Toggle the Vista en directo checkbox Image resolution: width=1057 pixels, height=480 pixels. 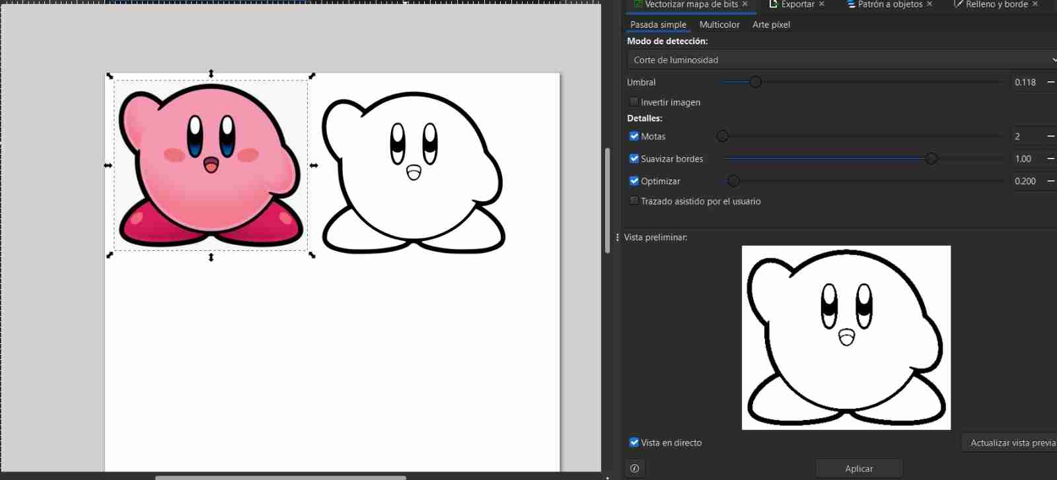[x=634, y=442]
